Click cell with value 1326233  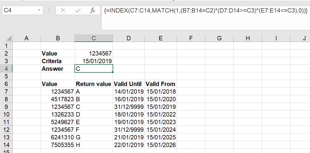coord(58,114)
